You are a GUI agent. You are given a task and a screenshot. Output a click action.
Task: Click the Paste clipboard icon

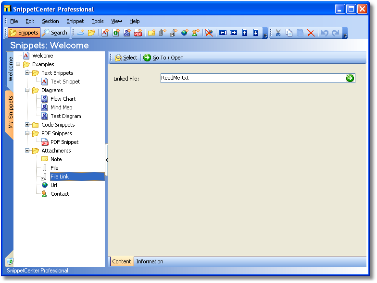300,33
